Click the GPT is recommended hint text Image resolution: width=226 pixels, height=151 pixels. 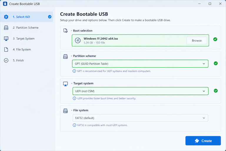coord(114,71)
